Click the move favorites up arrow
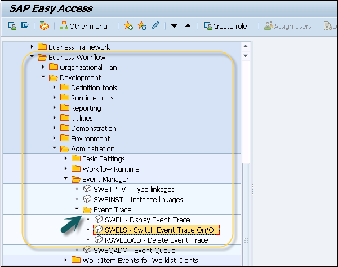 pyautogui.click(x=188, y=26)
